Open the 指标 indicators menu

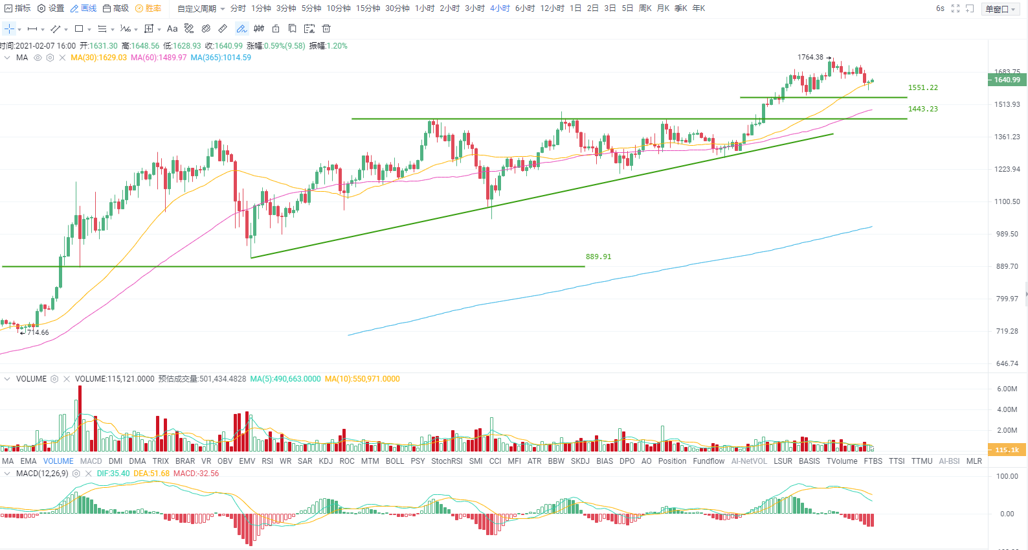[x=17, y=8]
